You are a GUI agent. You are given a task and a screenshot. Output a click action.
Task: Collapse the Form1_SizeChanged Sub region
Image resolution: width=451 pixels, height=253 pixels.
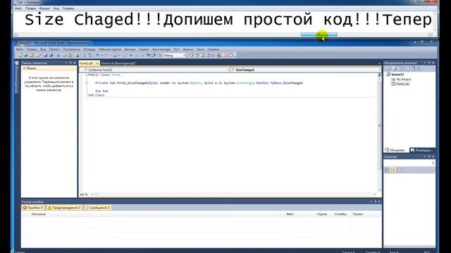(x=86, y=83)
